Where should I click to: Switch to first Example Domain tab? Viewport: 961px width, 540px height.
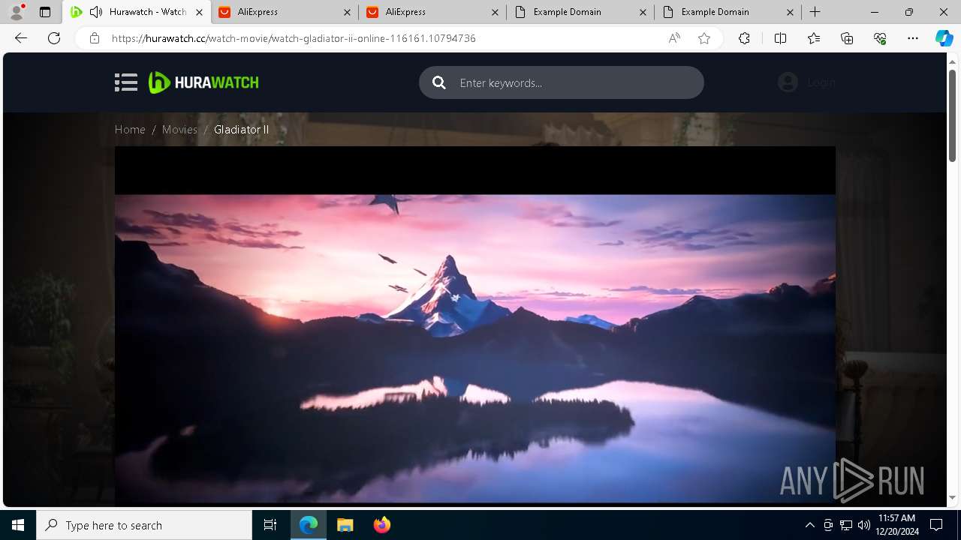tap(580, 12)
